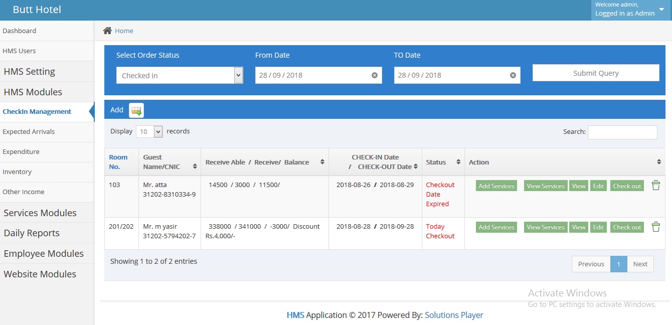Image resolution: width=672 pixels, height=325 pixels.
Task: Click trash icon for room 201/202
Action: tap(655, 227)
